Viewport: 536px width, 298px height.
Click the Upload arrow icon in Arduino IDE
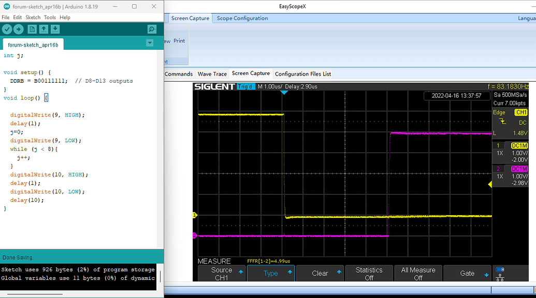(18, 29)
